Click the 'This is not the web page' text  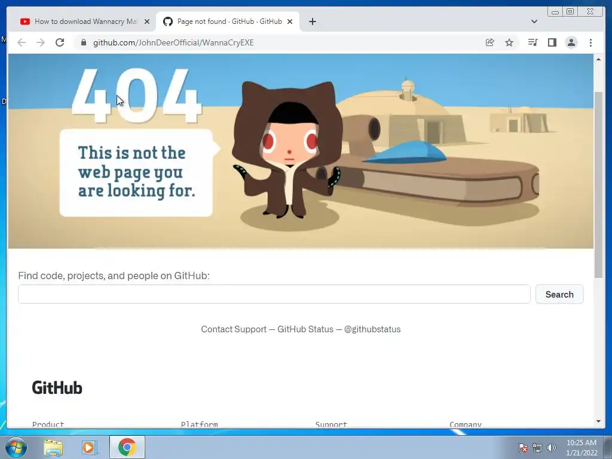(137, 172)
